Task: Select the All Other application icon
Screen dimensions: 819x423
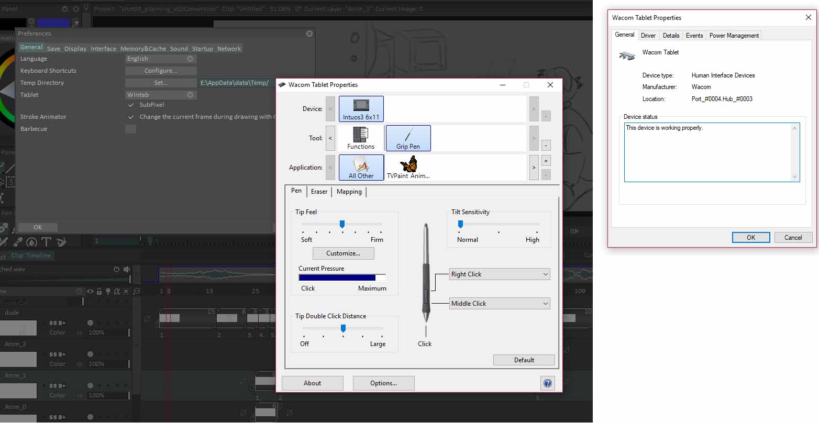Action: 361,168
